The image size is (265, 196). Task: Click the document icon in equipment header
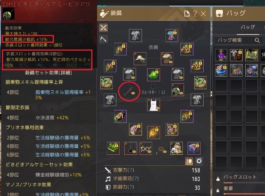(187, 13)
